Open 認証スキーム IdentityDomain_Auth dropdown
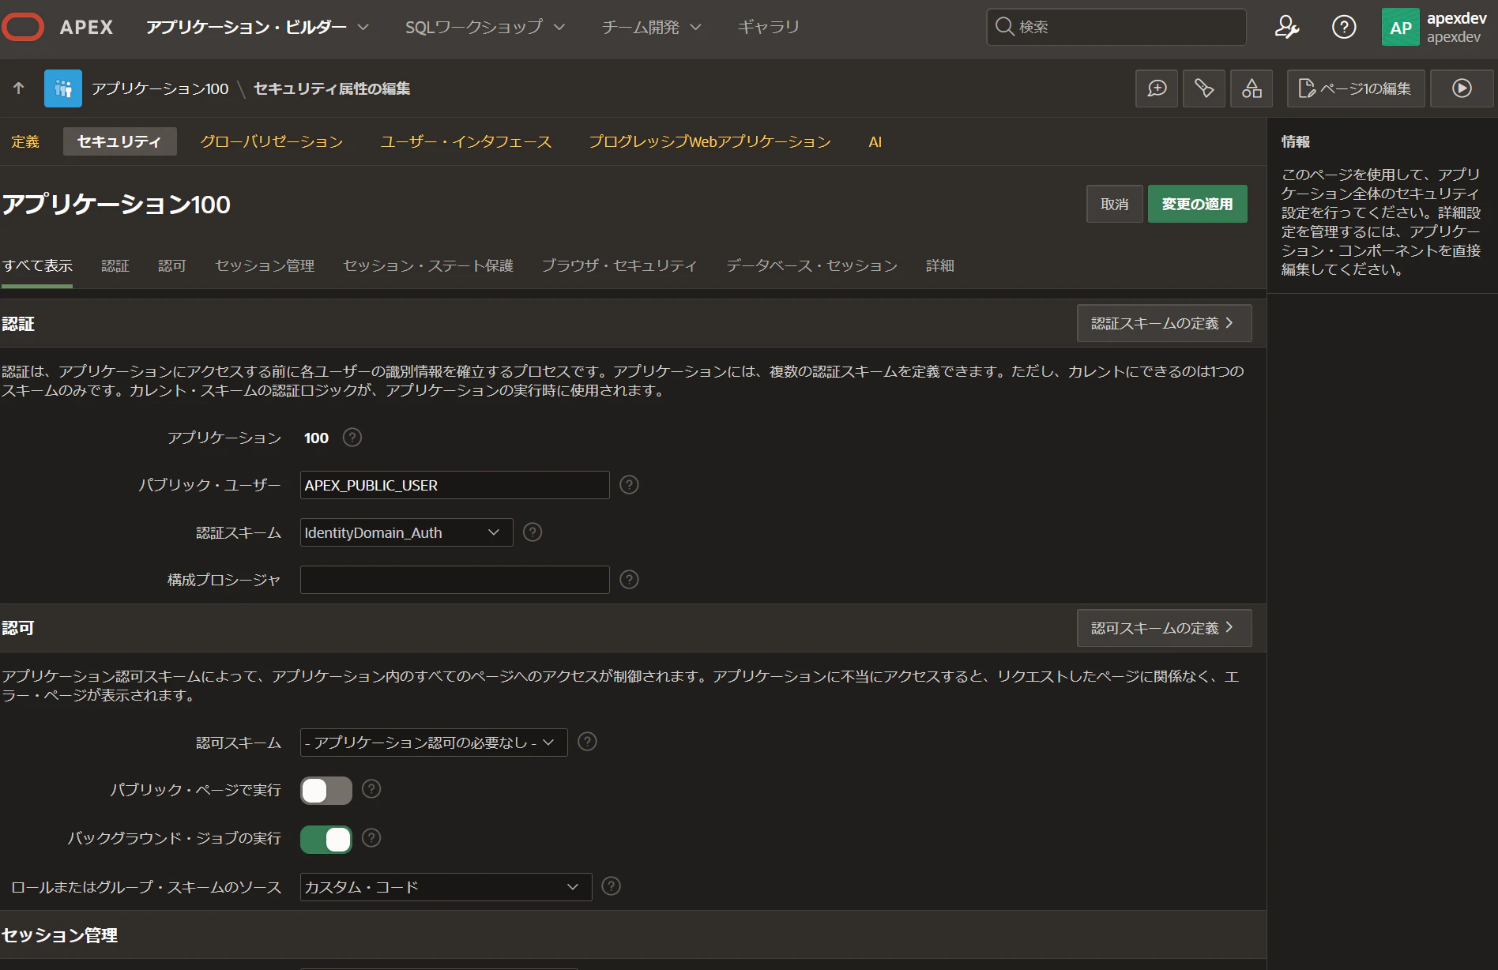 coord(407,532)
